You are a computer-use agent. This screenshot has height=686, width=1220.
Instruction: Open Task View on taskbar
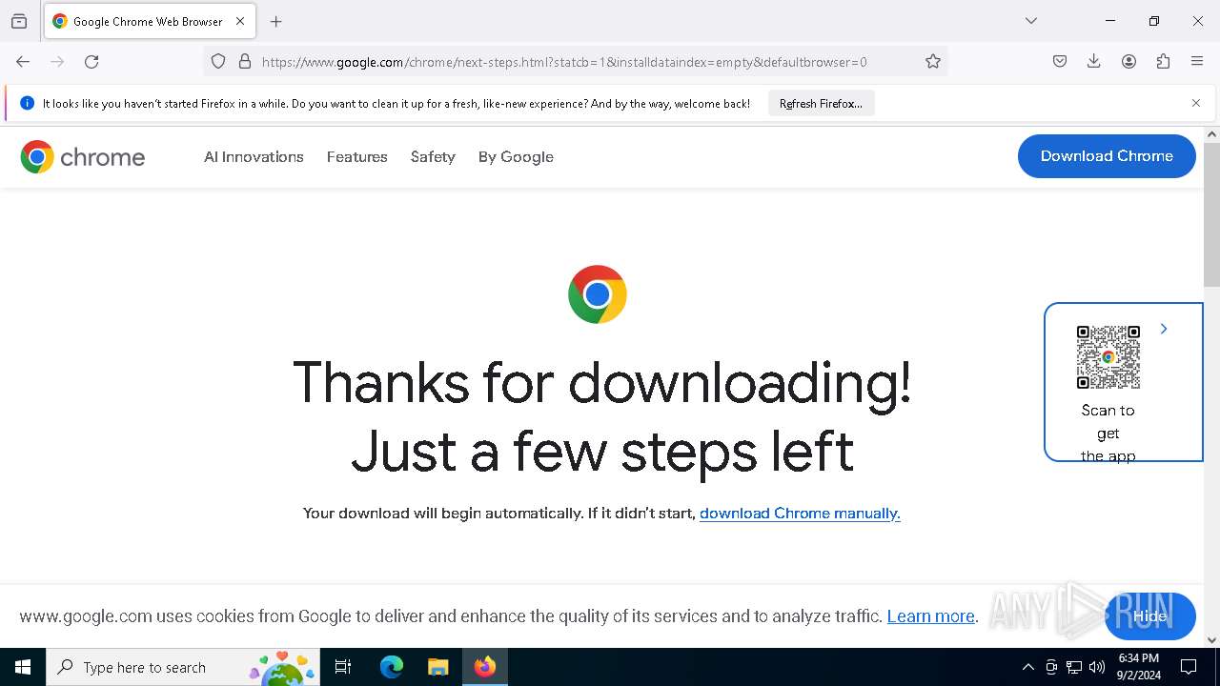(x=343, y=667)
